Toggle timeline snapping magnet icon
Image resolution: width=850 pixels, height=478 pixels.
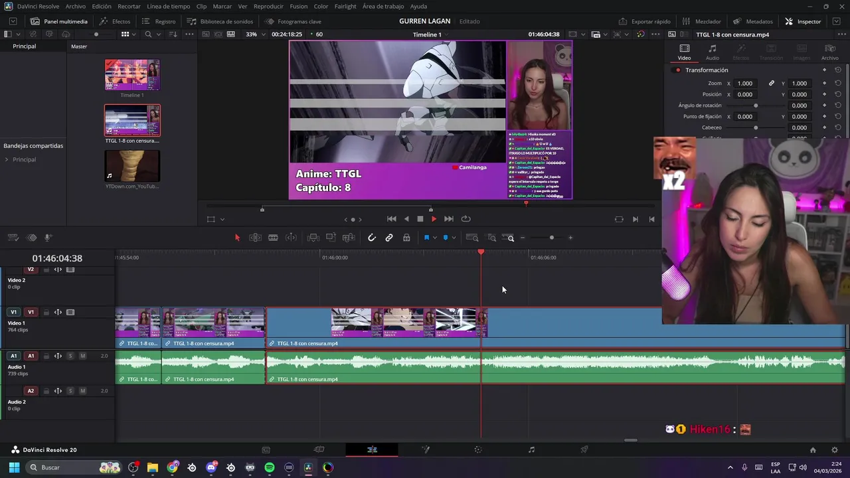tap(372, 238)
